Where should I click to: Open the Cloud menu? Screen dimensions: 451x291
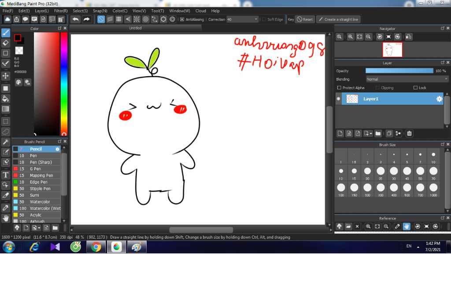(200, 11)
